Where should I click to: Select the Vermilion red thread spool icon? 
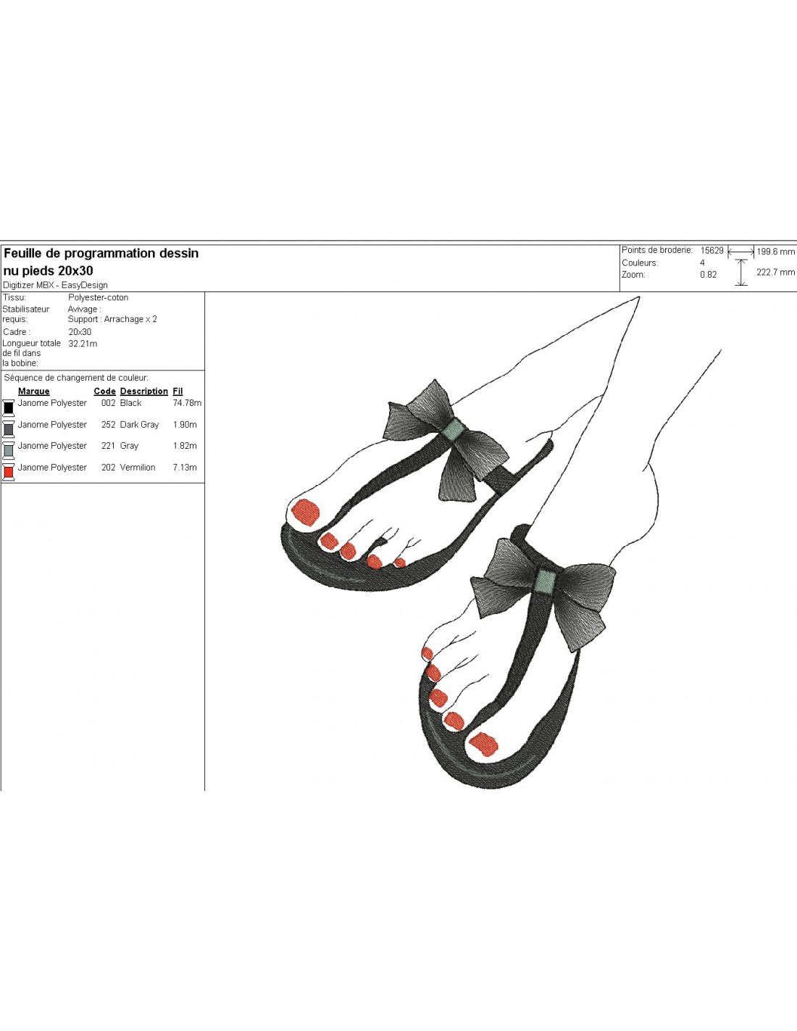pos(9,472)
